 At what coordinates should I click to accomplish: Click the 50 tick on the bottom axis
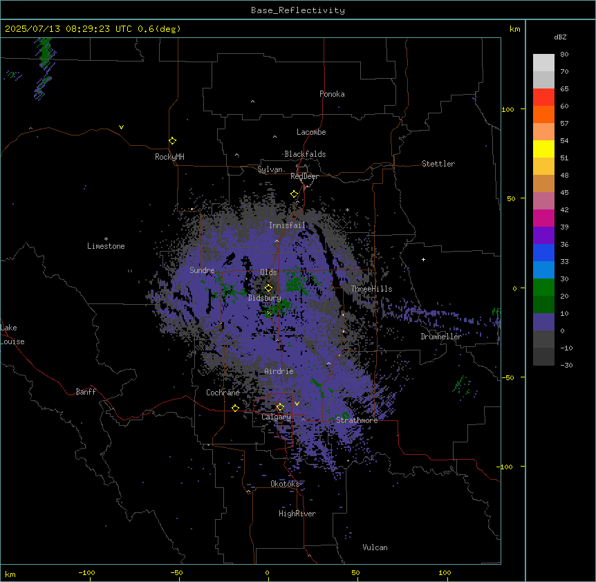click(355, 572)
